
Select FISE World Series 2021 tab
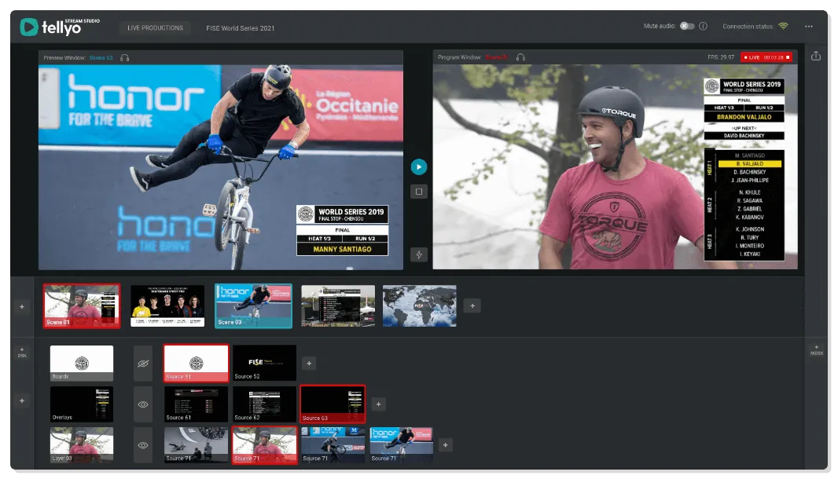pos(240,28)
